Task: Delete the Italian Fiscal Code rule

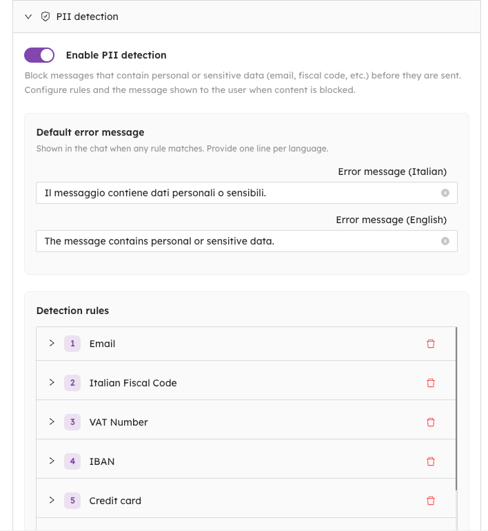Action: (x=431, y=383)
